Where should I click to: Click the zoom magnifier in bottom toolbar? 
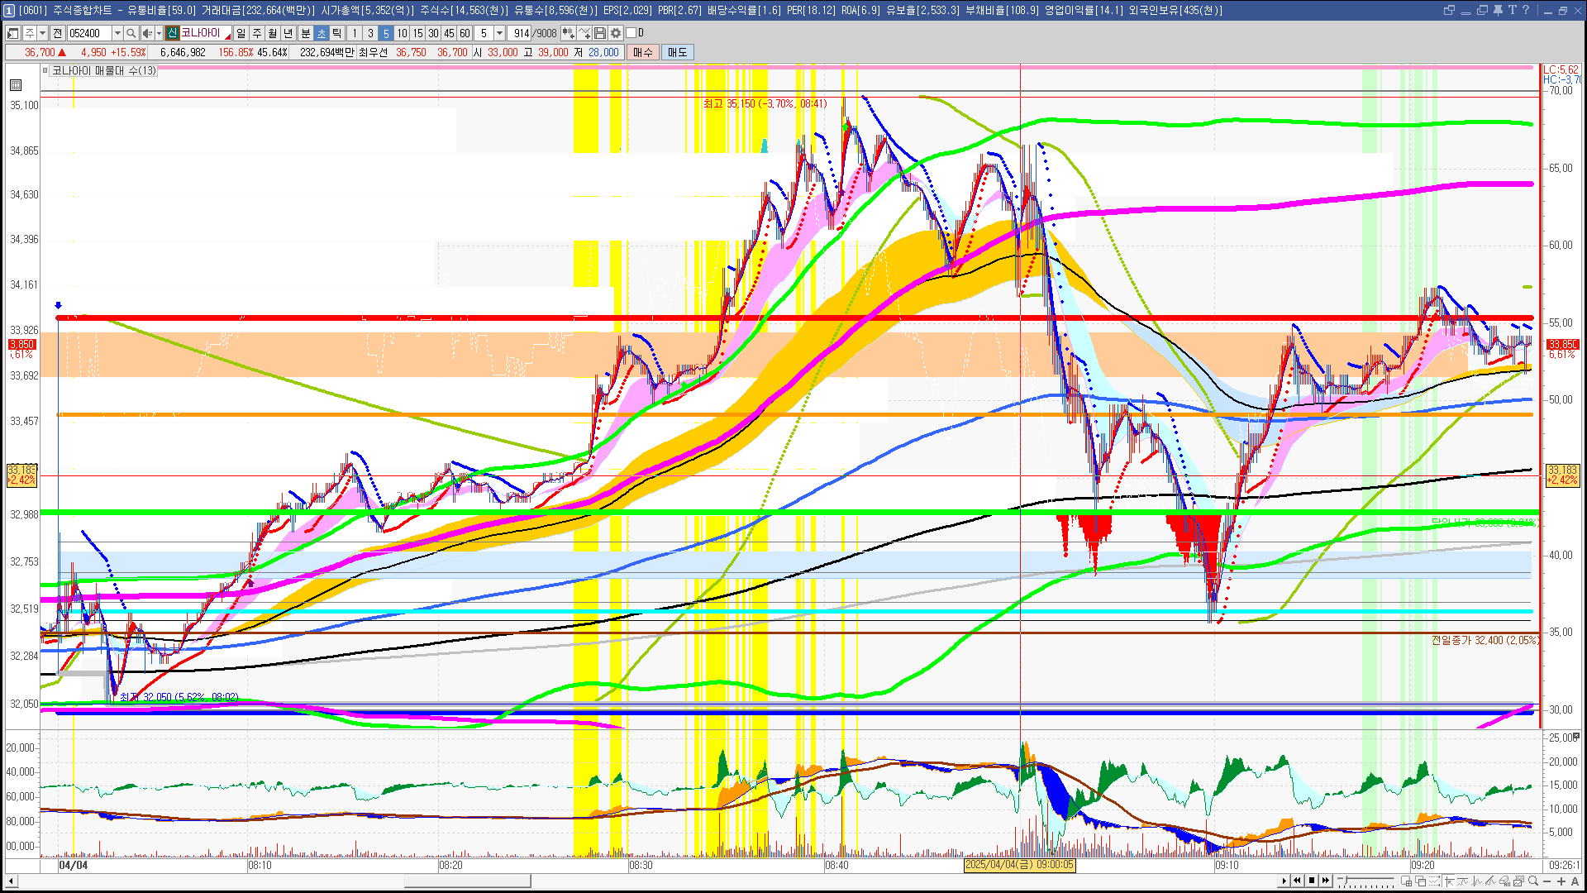click(x=1533, y=881)
